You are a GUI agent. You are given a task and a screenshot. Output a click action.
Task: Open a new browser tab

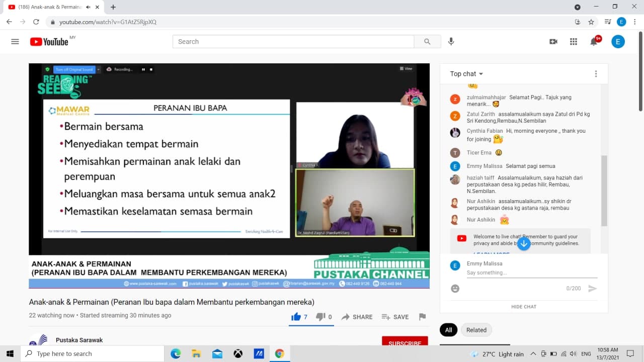[113, 7]
